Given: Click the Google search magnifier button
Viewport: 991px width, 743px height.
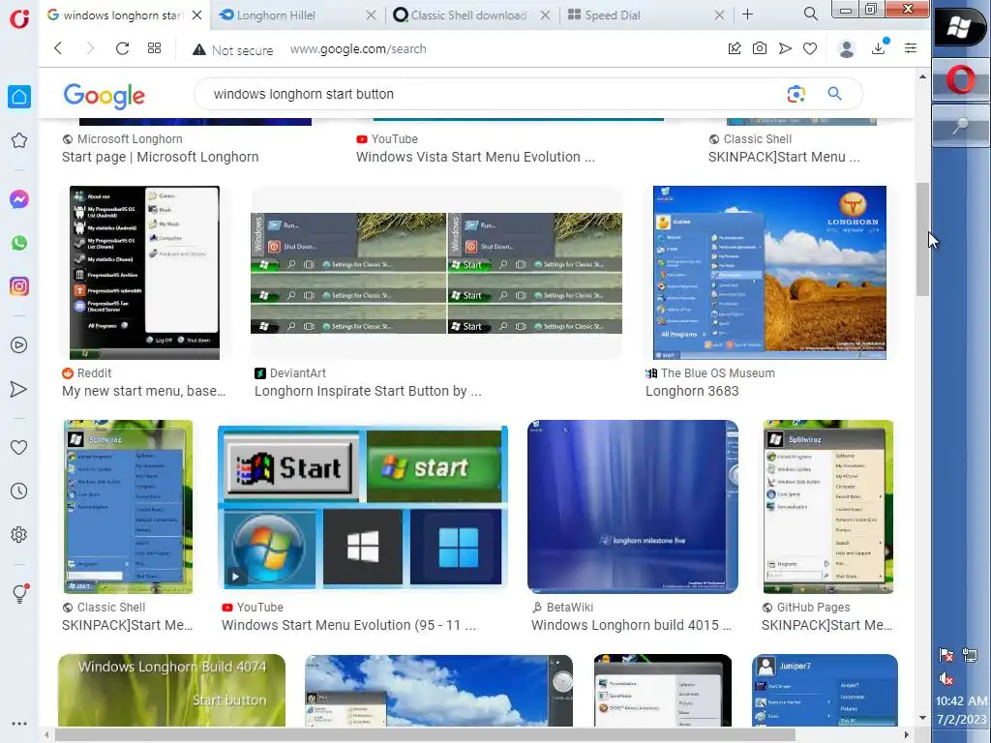Looking at the screenshot, I should pyautogui.click(x=835, y=94).
